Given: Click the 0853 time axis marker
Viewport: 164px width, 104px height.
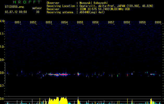Looking at the screenshot, I should (49, 22).
